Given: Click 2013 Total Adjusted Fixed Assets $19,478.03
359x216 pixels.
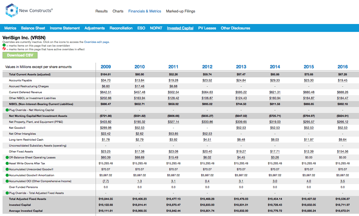Looking at the screenshot, I should (x=241, y=199).
